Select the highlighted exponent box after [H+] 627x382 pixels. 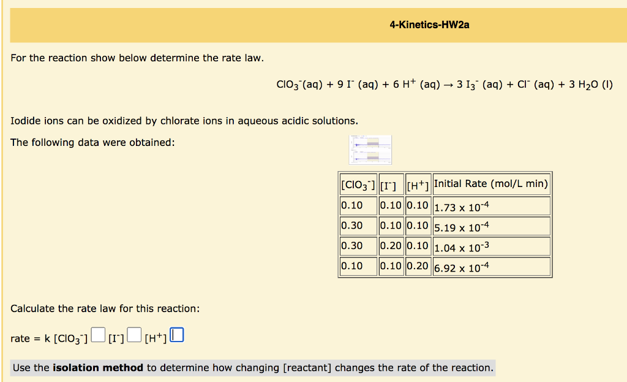176,334
